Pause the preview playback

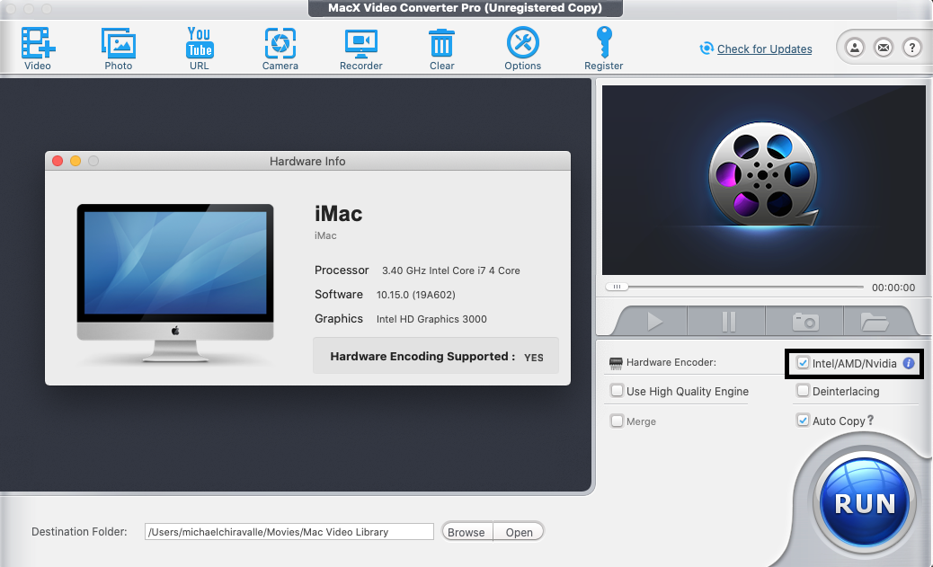728,322
